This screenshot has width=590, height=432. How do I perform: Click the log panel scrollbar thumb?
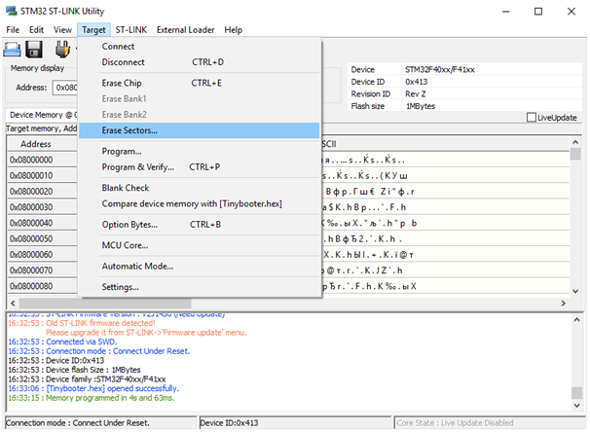tap(576, 393)
